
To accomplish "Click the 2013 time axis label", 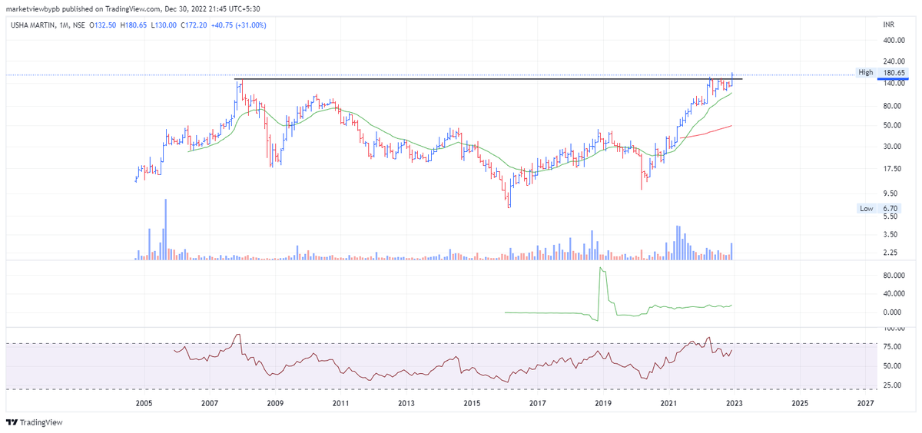I will click(406, 403).
